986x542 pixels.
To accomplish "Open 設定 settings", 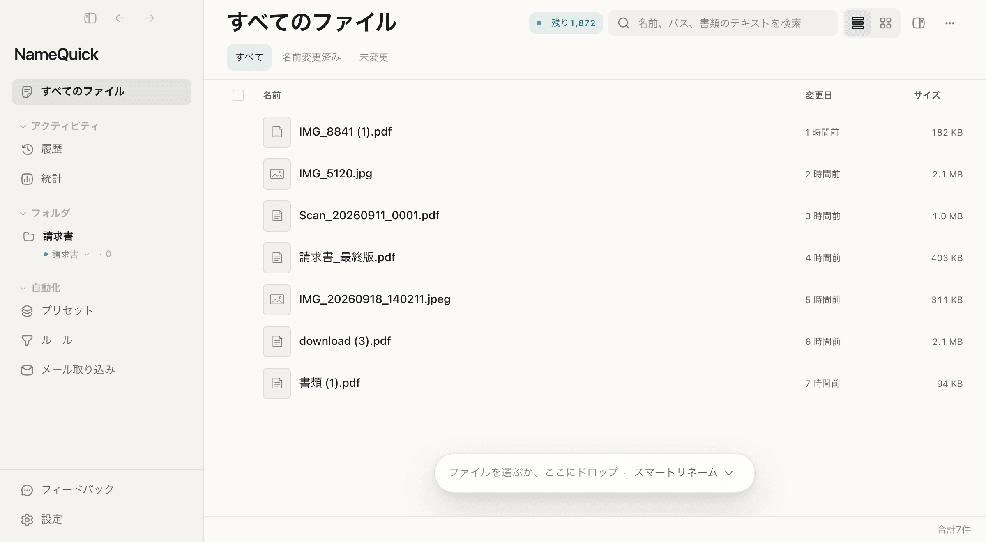I will pos(101,519).
